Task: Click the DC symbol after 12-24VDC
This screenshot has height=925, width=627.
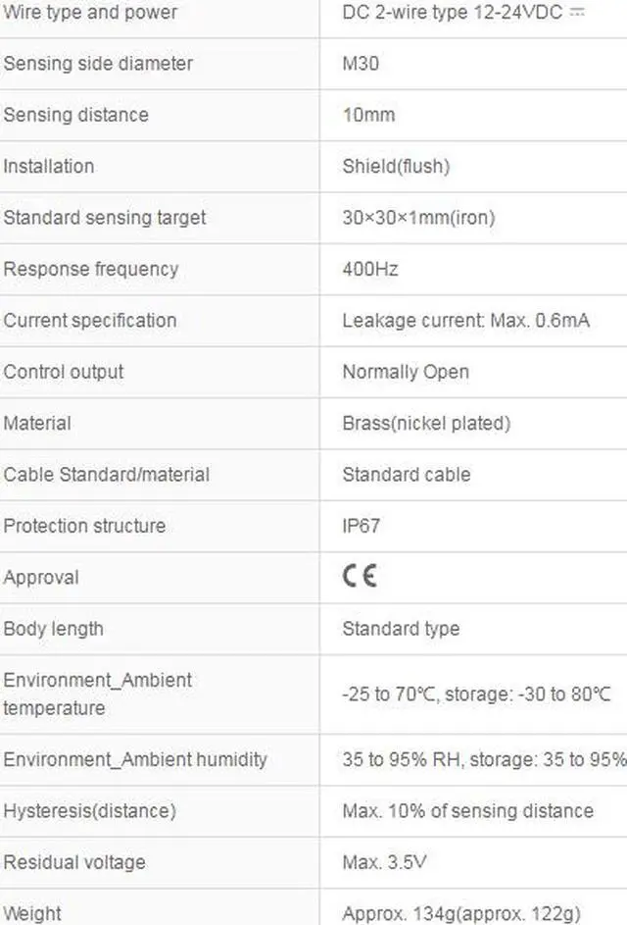Action: pyautogui.click(x=577, y=13)
